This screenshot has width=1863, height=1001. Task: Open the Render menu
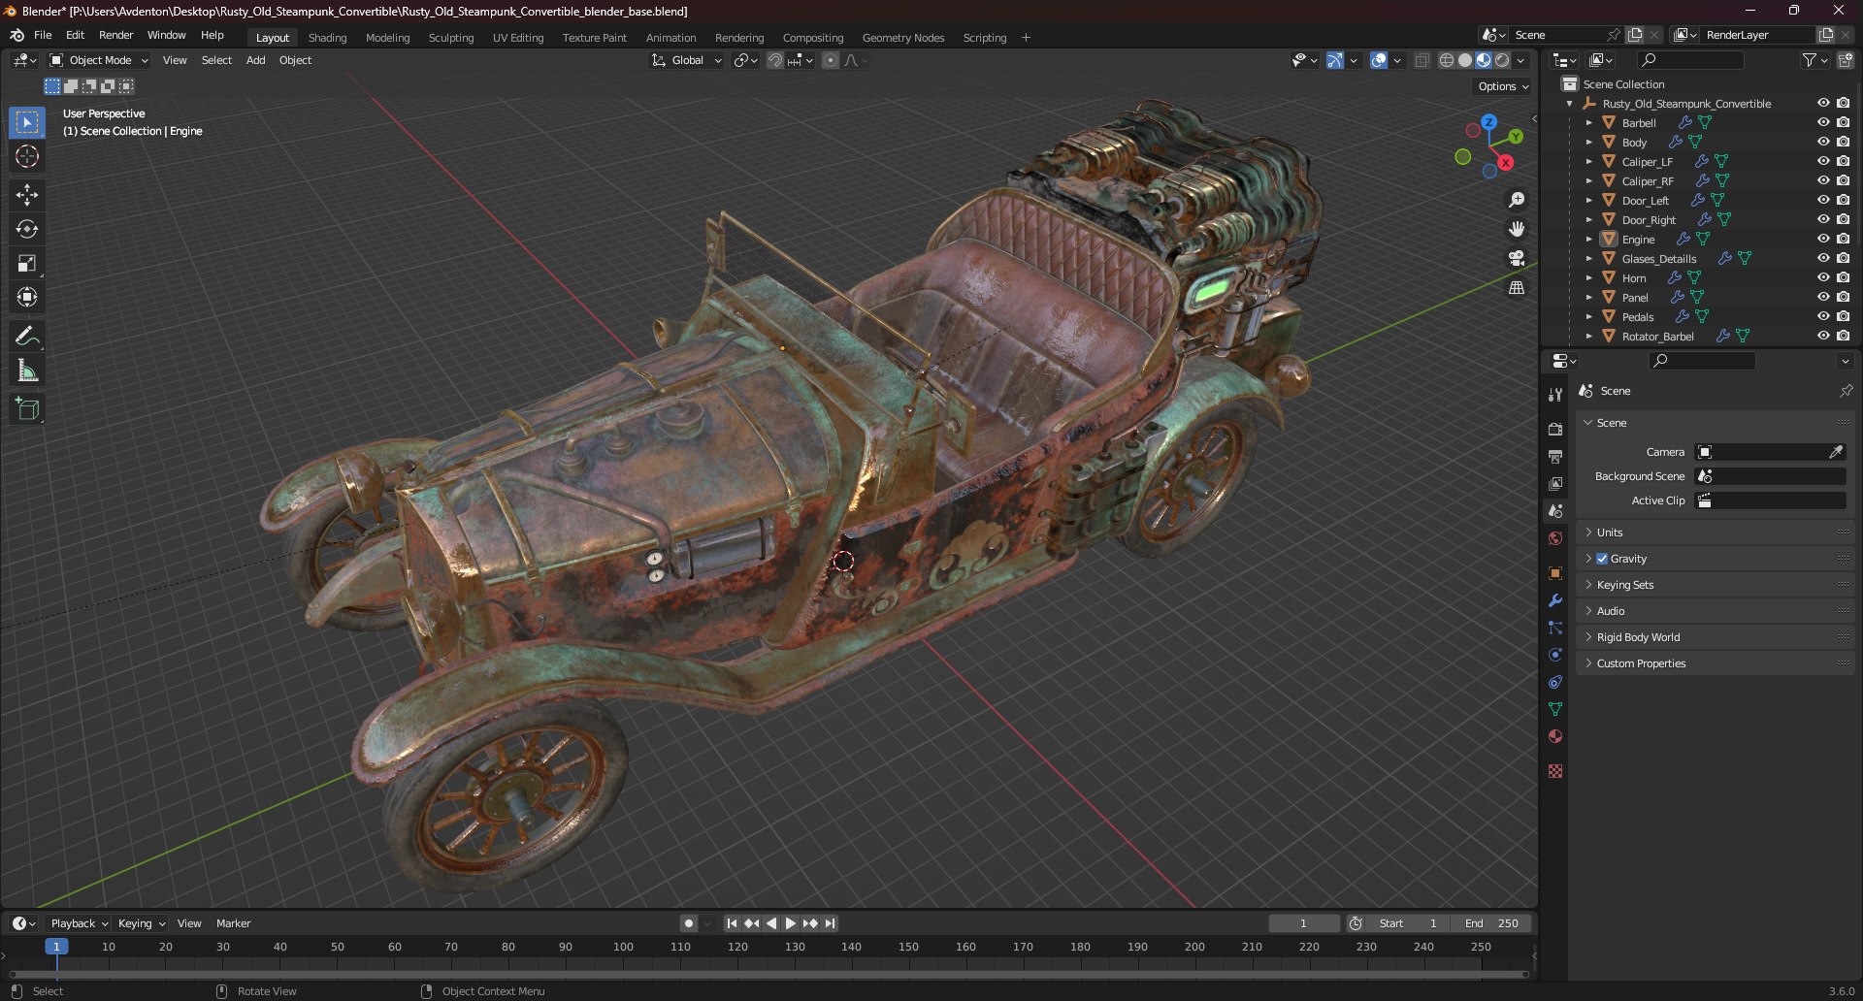[x=115, y=35]
